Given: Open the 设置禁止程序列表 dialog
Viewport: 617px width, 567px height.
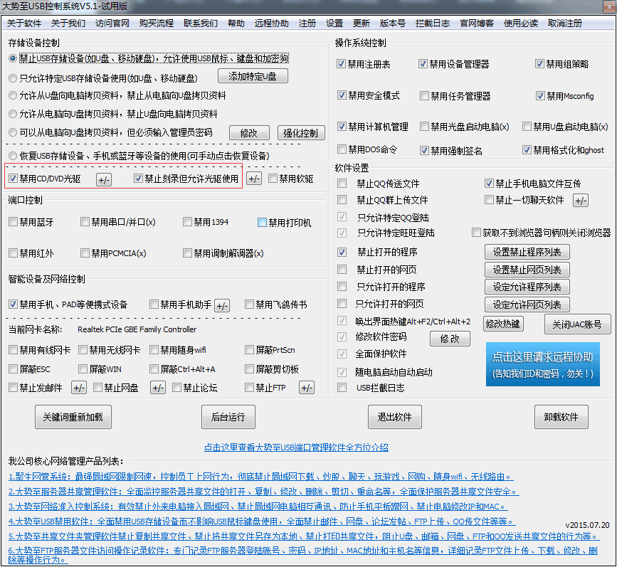Looking at the screenshot, I should click(527, 253).
